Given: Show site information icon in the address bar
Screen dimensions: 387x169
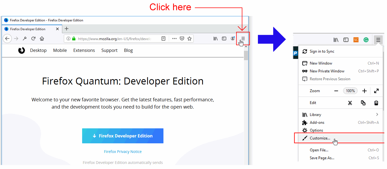Looking at the screenshot, I should [x=68, y=39].
